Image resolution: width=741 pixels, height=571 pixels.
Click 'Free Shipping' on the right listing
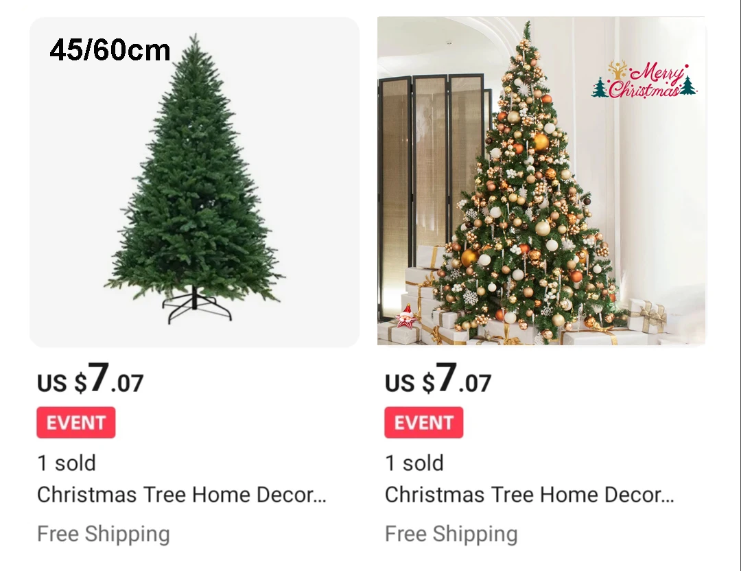point(451,534)
